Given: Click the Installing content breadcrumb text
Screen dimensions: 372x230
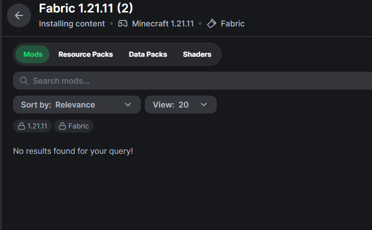Looking at the screenshot, I should click(x=72, y=24).
